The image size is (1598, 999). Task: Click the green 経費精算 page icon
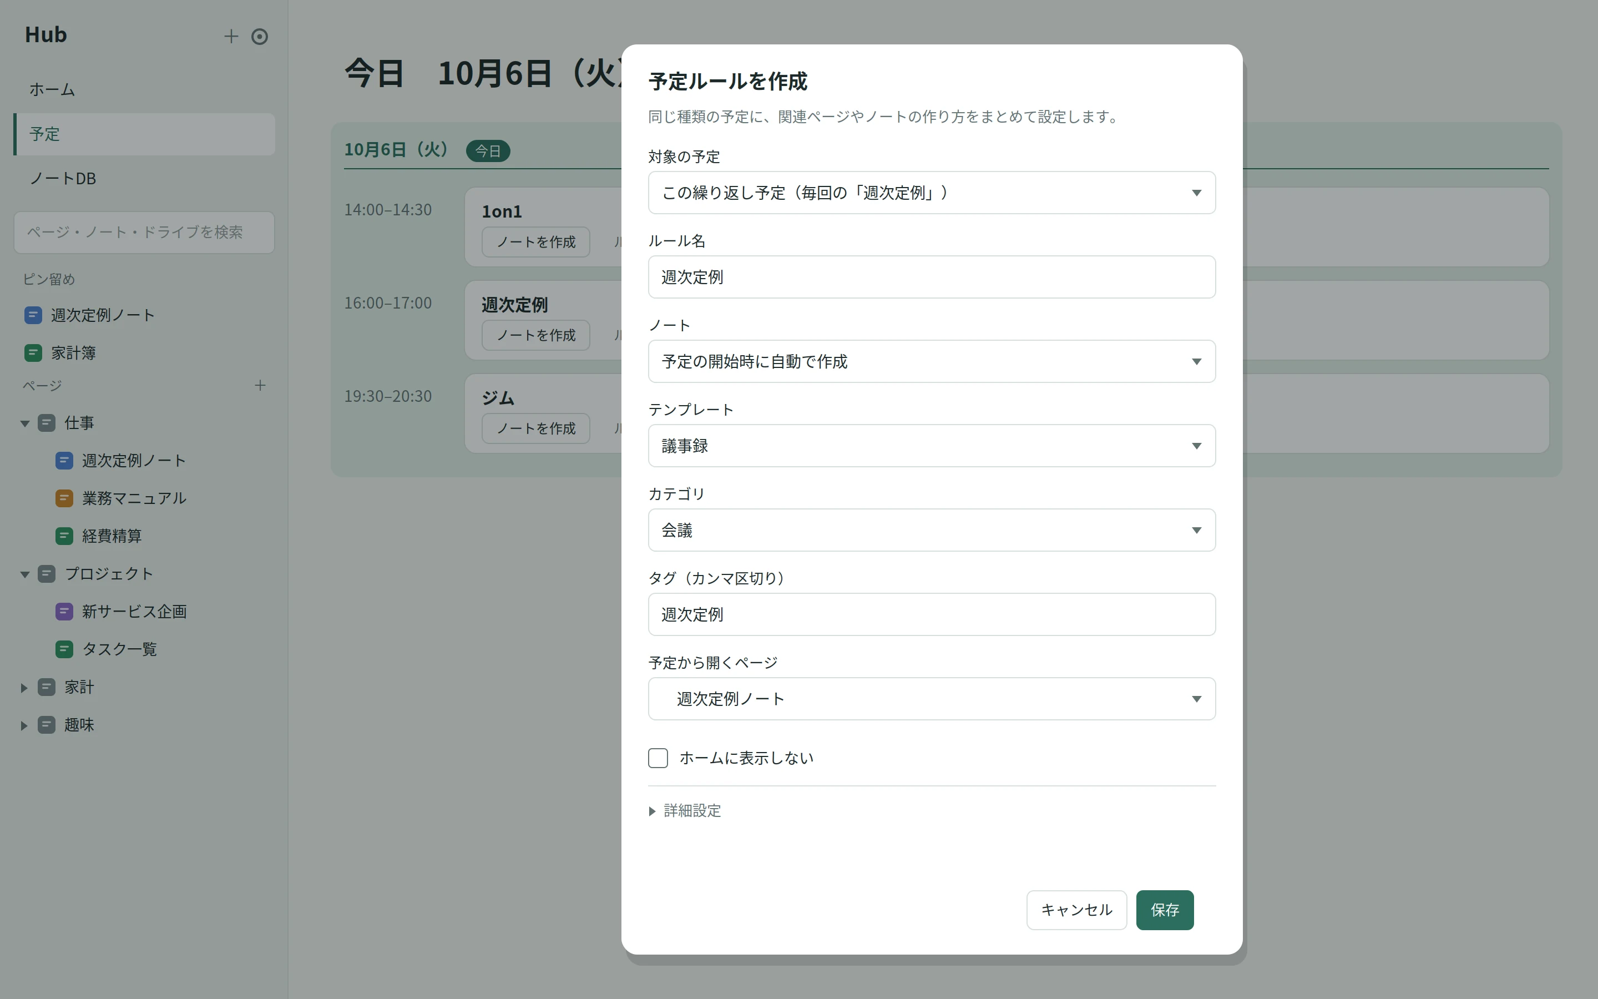click(x=64, y=536)
